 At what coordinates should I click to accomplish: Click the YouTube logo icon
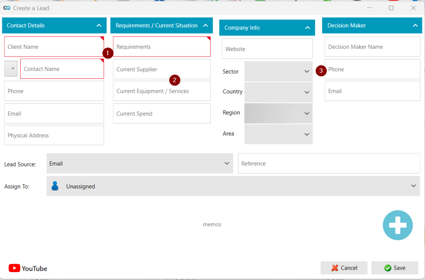(14, 268)
